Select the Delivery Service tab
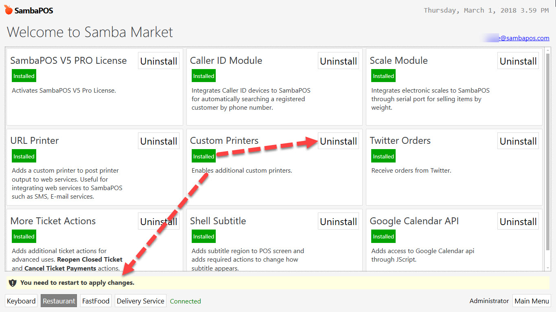Image resolution: width=556 pixels, height=312 pixels. pos(140,301)
